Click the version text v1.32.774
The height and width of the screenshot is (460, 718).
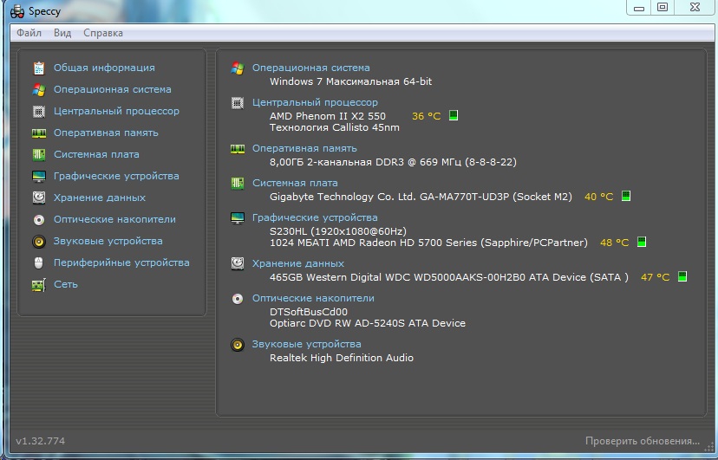pyautogui.click(x=40, y=441)
